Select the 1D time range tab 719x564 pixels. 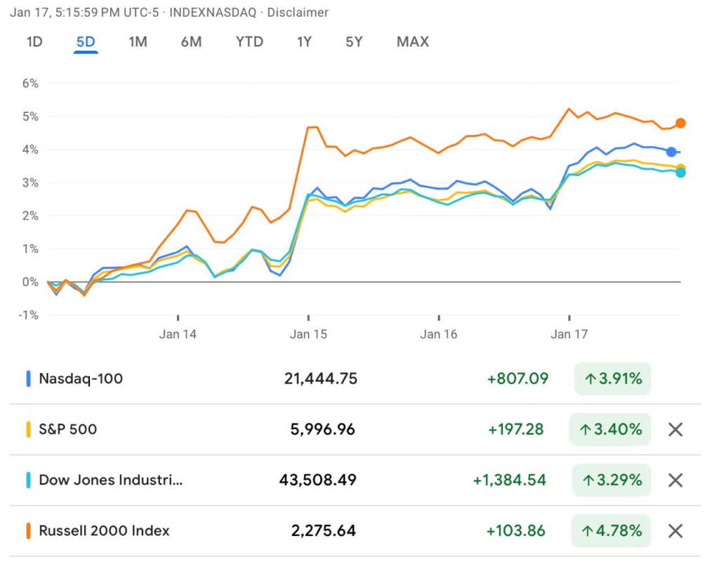coord(34,41)
